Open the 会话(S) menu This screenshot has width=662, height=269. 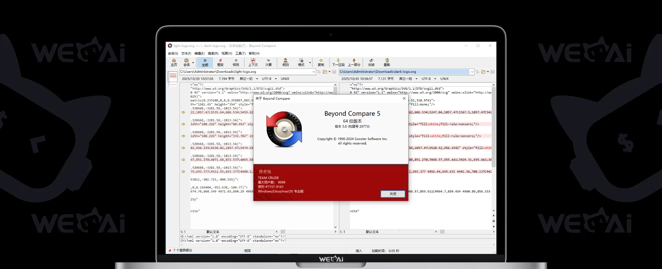pos(173,53)
